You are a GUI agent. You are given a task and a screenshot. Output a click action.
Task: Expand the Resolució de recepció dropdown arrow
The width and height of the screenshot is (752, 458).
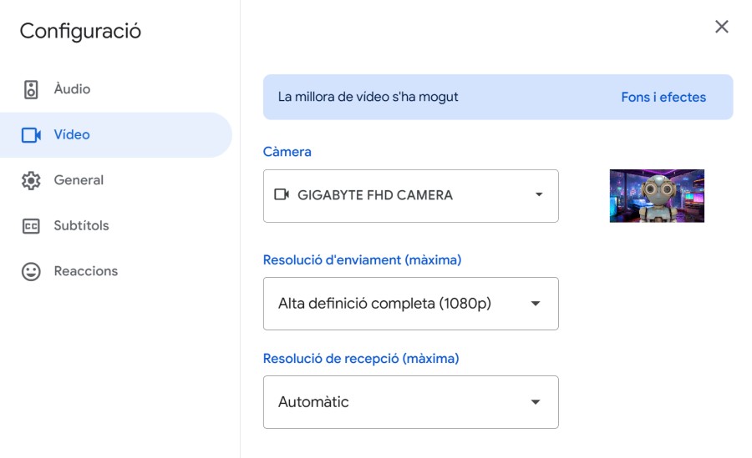(x=536, y=402)
